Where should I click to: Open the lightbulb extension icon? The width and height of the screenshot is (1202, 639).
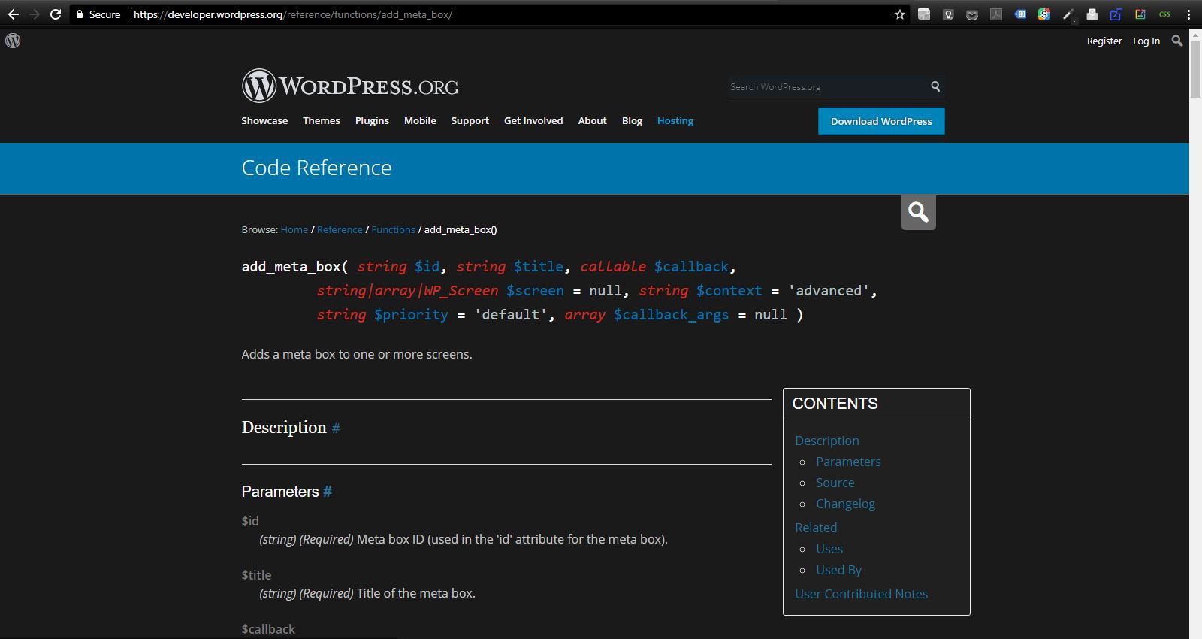[x=948, y=14]
